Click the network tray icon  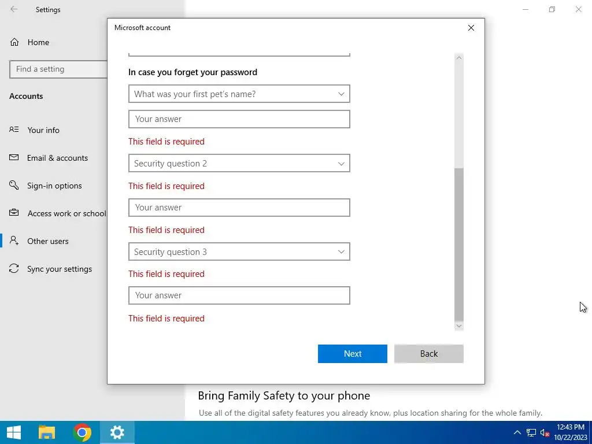(531, 432)
